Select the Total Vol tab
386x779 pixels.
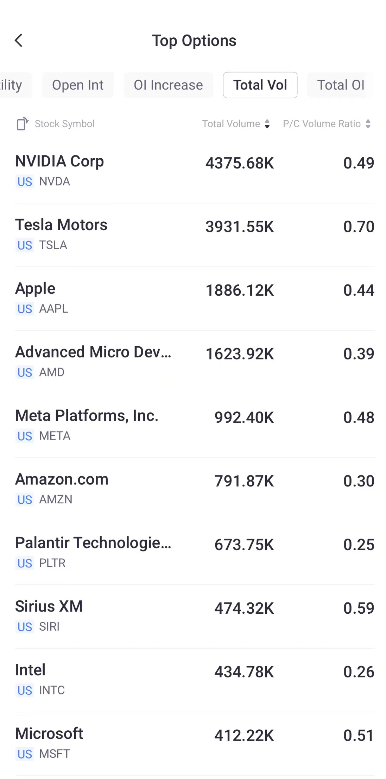click(x=260, y=85)
